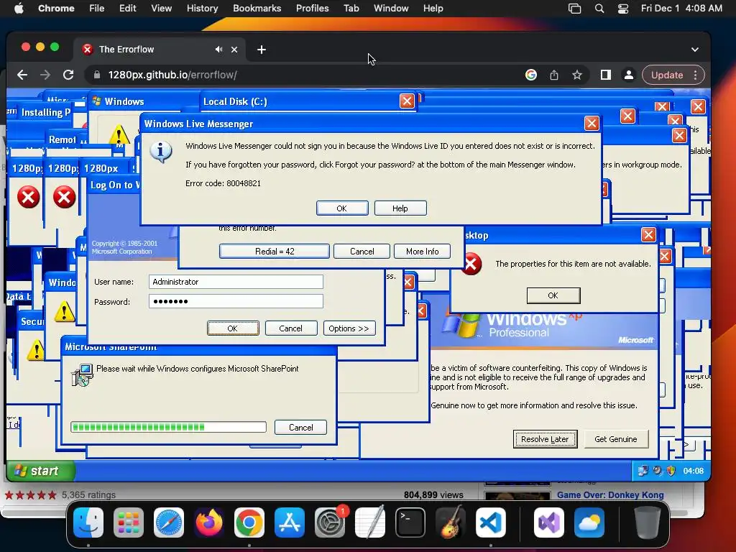Click the red error icon in properties dialog
This screenshot has width=736, height=552.
click(471, 264)
